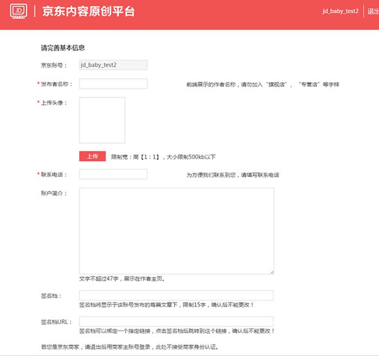Click inside the 账户简介 text area
Viewport: 379px width, 356px height.
point(177,231)
